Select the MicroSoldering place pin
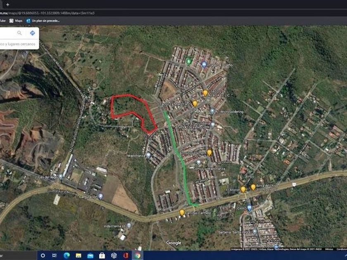The image size is (347, 260). tap(212, 111)
